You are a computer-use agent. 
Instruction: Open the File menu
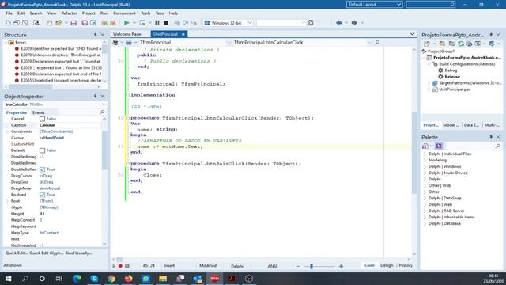coord(9,13)
